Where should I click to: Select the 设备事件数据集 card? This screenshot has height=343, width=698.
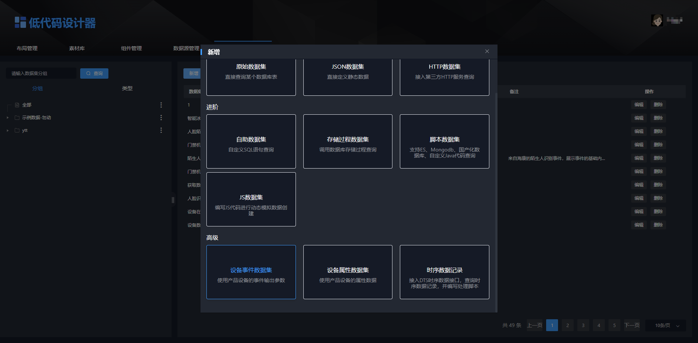point(251,272)
